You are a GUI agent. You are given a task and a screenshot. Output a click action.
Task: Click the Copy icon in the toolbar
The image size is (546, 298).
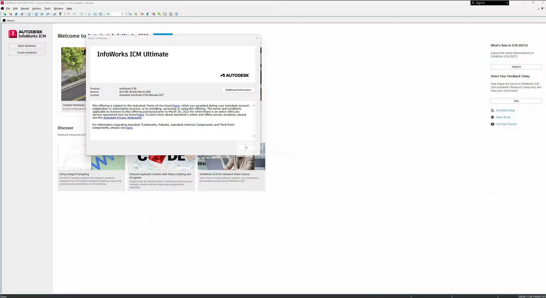(95, 14)
